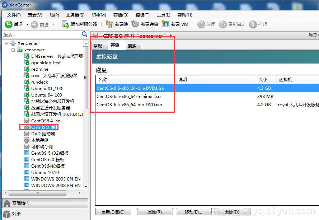319x220 pixels.
Task: Sort disks by 大小 column header
Action: click(266, 80)
